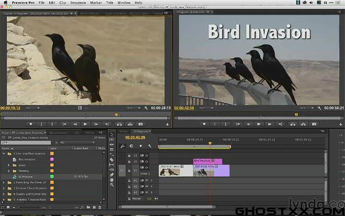Expand the 2 Extending the Power bin
The width and height of the screenshot is (345, 216).
coord(4,182)
